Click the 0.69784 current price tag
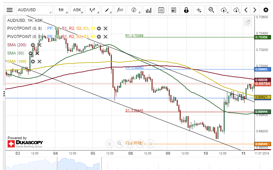 262,84
